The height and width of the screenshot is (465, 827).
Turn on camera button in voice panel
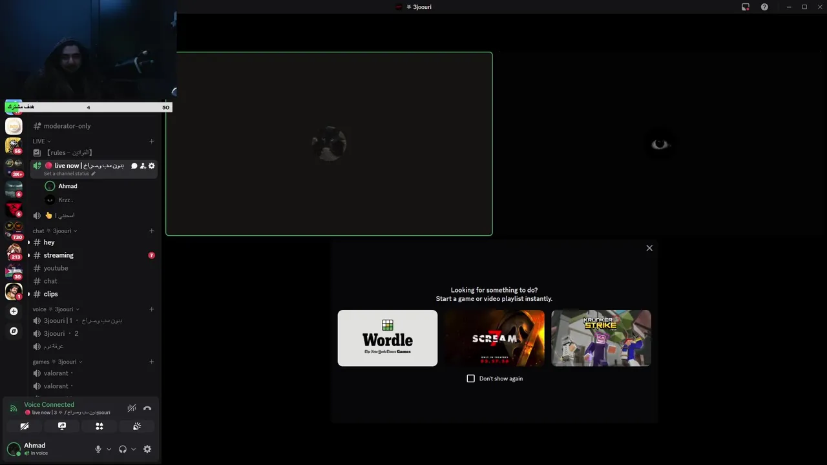click(x=25, y=426)
